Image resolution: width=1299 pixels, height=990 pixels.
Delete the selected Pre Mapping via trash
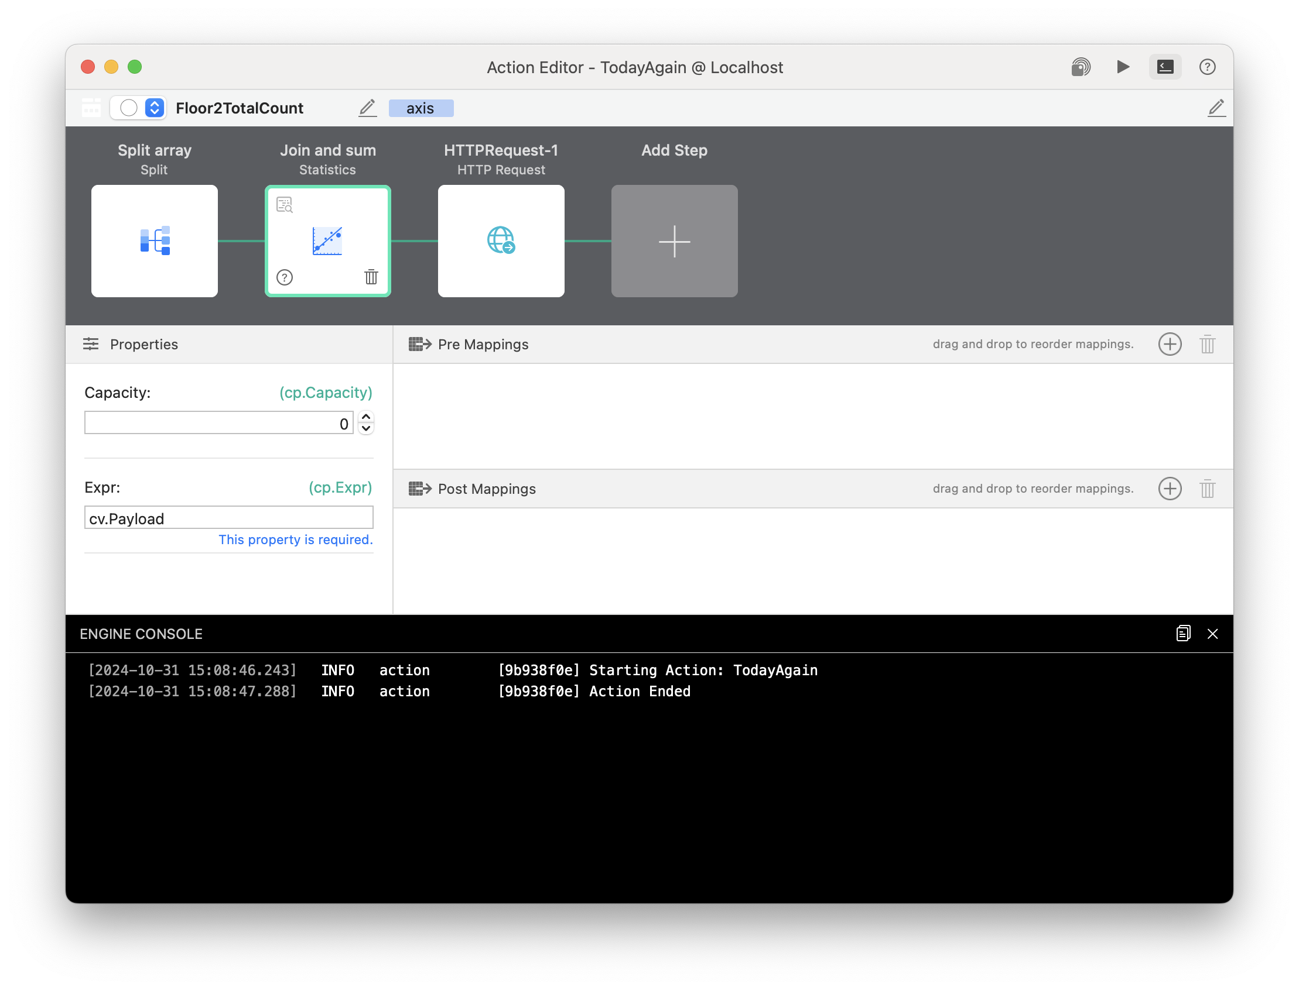click(x=1207, y=344)
